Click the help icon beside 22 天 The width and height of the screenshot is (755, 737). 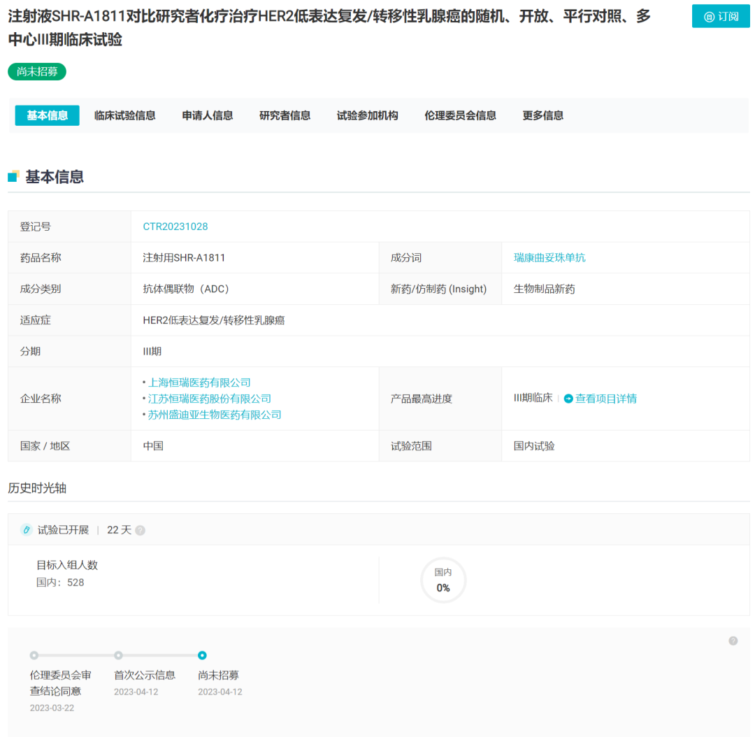[x=141, y=530]
